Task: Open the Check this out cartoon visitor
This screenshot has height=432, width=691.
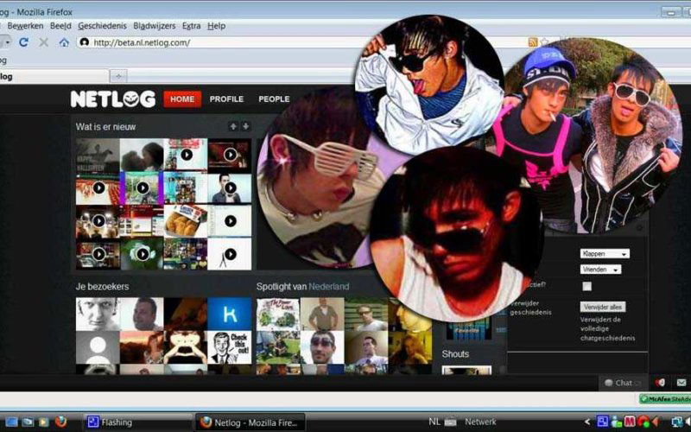Action: coord(230,347)
